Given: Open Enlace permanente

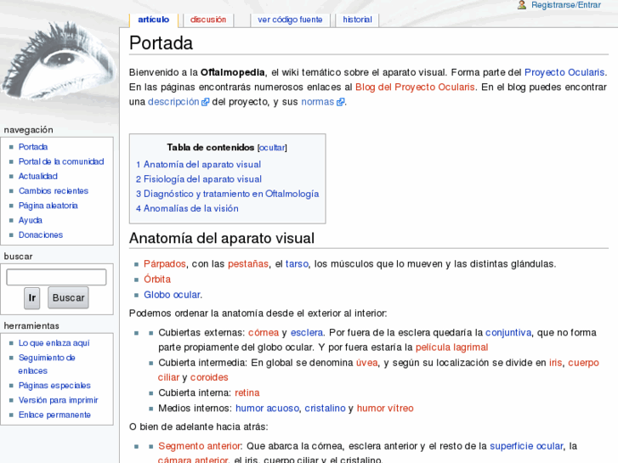Looking at the screenshot, I should click(x=54, y=415).
